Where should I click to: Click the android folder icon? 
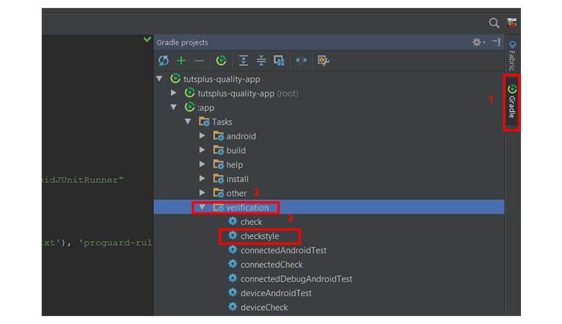point(218,136)
